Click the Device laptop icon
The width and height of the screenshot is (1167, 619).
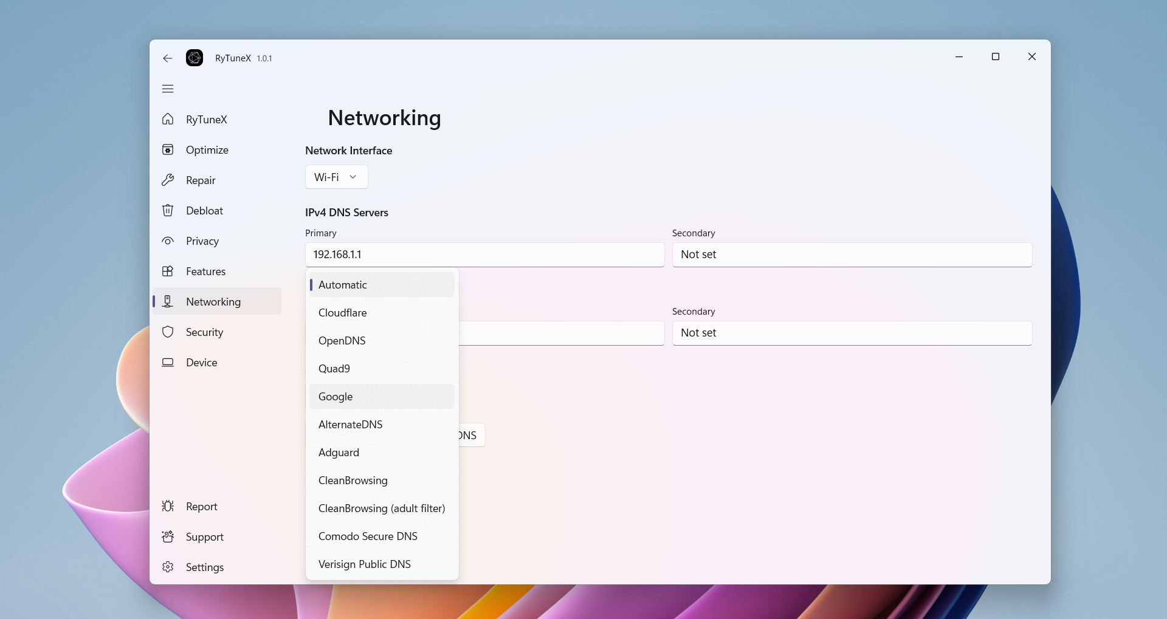[x=168, y=362]
